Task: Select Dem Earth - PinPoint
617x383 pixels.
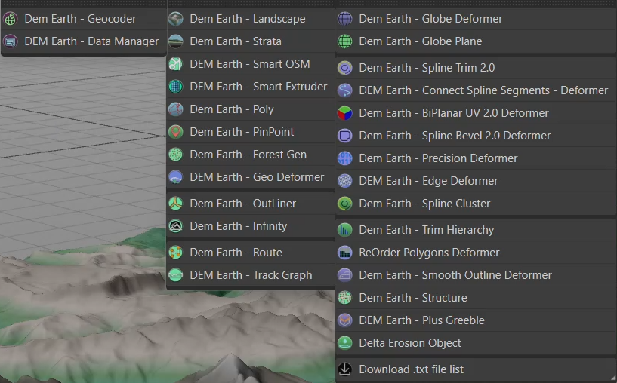Action: (x=251, y=132)
